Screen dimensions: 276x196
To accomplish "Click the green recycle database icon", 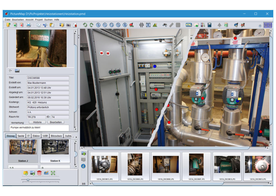I will tap(226, 25).
